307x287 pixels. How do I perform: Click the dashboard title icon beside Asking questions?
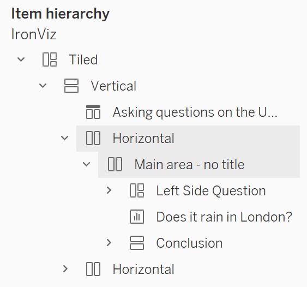(x=93, y=112)
